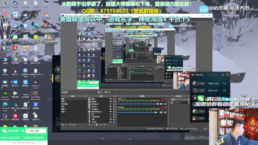Click green link on 16318 row

pyautogui.click(x=224, y=91)
